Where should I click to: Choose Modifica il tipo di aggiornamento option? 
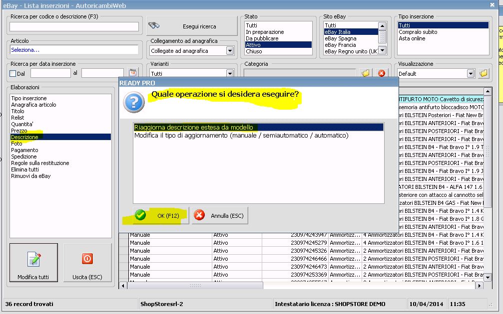click(241, 136)
